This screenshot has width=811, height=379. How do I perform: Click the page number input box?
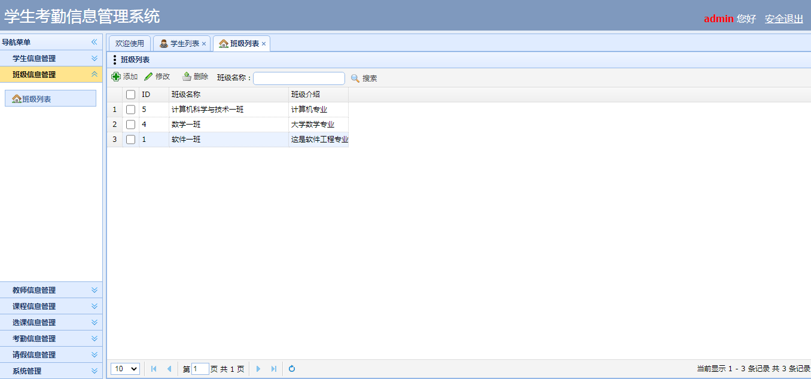tap(200, 369)
